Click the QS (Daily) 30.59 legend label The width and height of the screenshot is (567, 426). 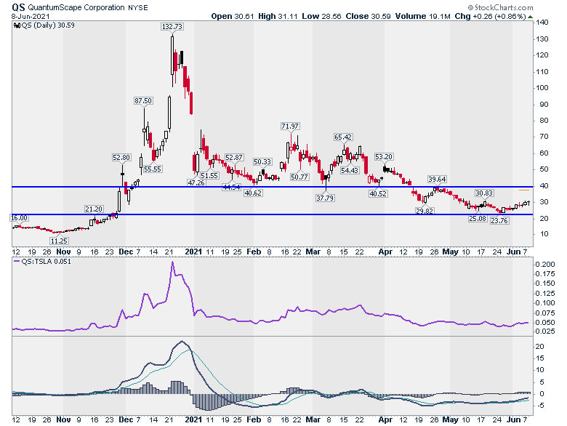pyautogui.click(x=48, y=25)
